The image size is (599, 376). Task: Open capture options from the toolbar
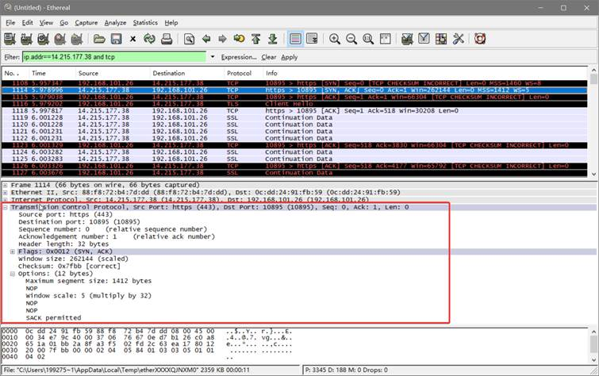tap(26, 39)
